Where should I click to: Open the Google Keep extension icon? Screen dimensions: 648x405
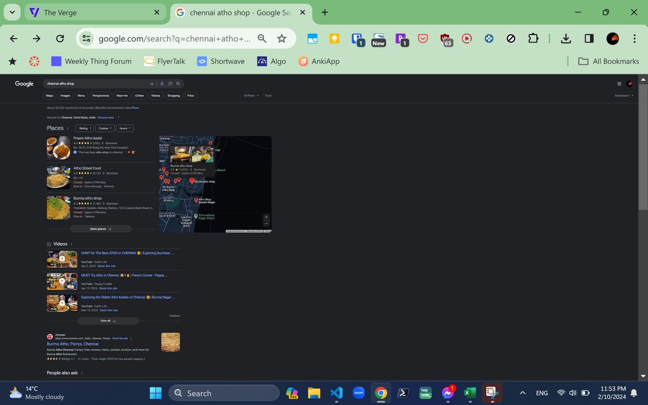point(334,38)
